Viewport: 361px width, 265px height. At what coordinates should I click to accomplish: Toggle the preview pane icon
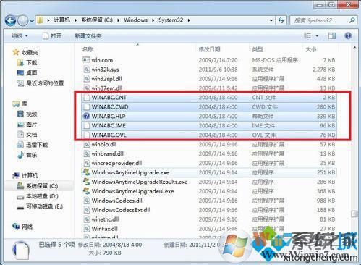tap(332, 36)
